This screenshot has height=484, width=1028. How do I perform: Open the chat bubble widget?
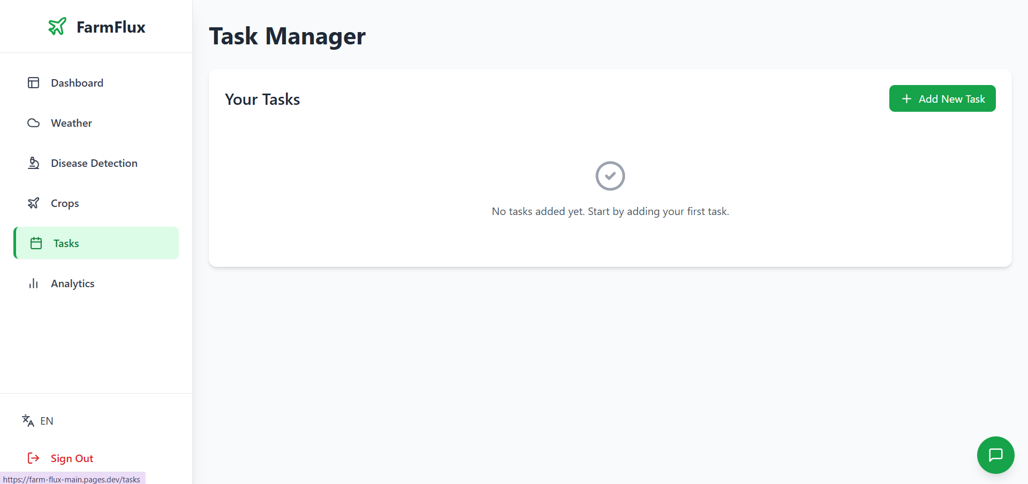pyautogui.click(x=995, y=455)
